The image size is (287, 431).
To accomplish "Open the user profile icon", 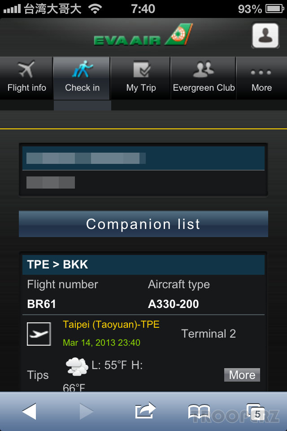I will coord(265,36).
